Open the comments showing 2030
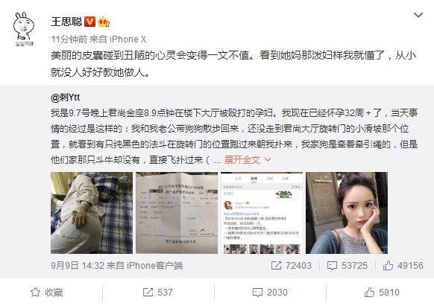 270,292
